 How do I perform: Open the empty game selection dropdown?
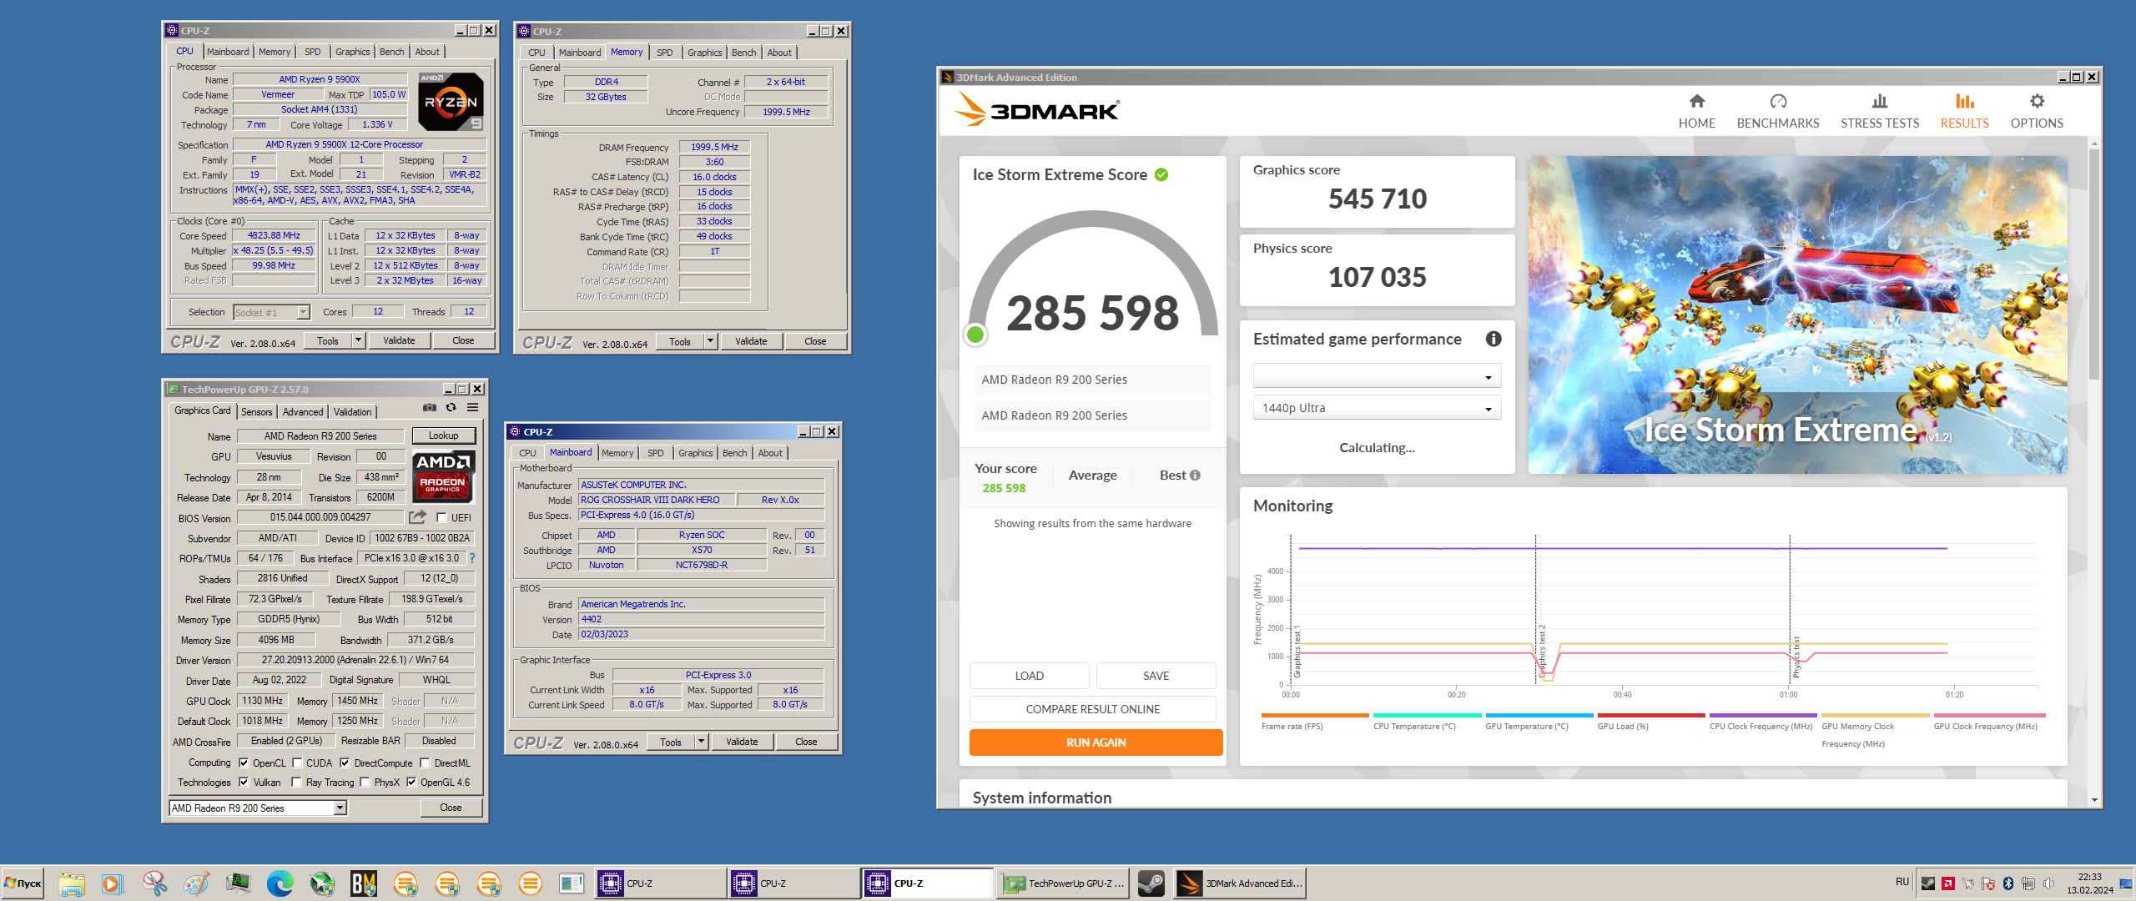tap(1377, 376)
